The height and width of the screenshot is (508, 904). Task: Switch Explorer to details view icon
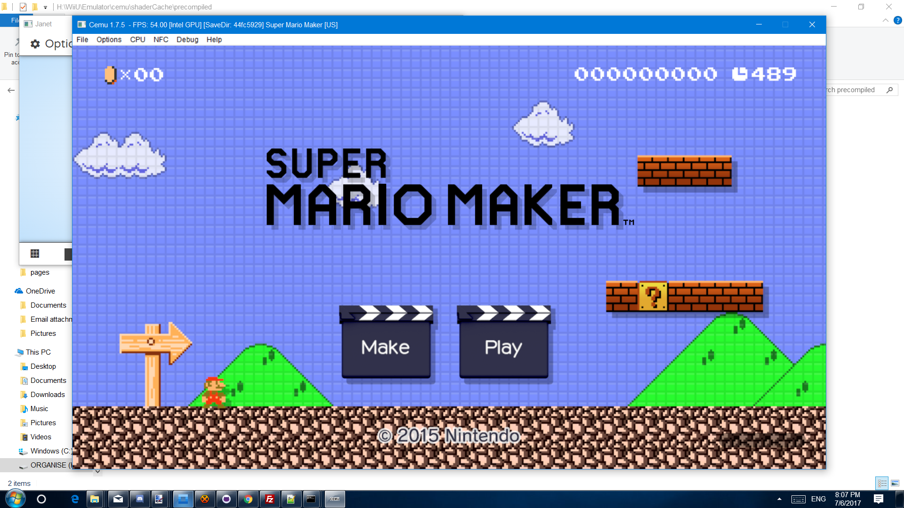pyautogui.click(x=882, y=483)
